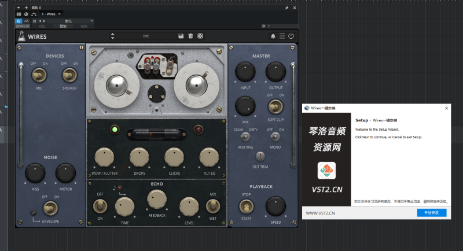Click the WOW / FLUTTER knob
Screen dimensions: 463x251
[104, 156]
